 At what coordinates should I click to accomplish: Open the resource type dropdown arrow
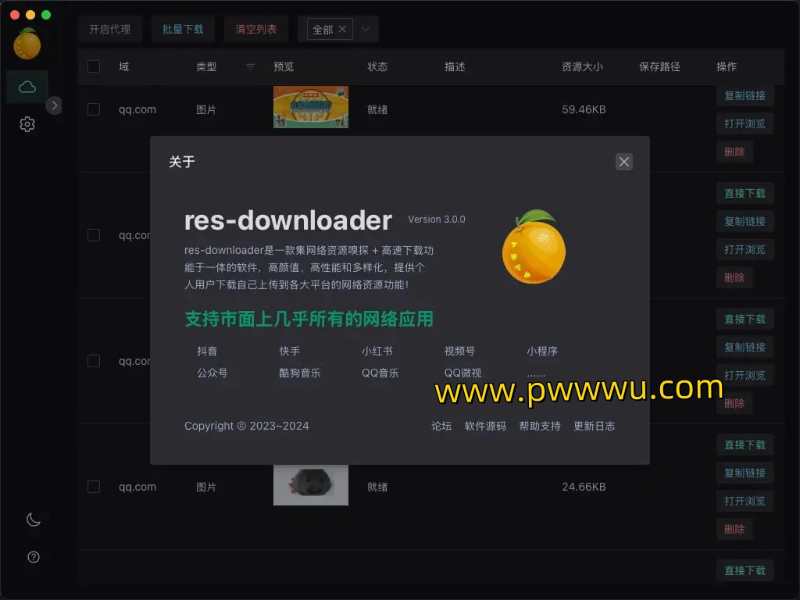[x=366, y=29]
